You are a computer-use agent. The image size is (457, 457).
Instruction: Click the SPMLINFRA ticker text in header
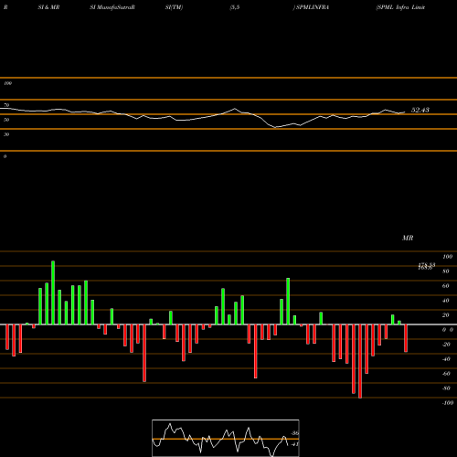(313, 7)
